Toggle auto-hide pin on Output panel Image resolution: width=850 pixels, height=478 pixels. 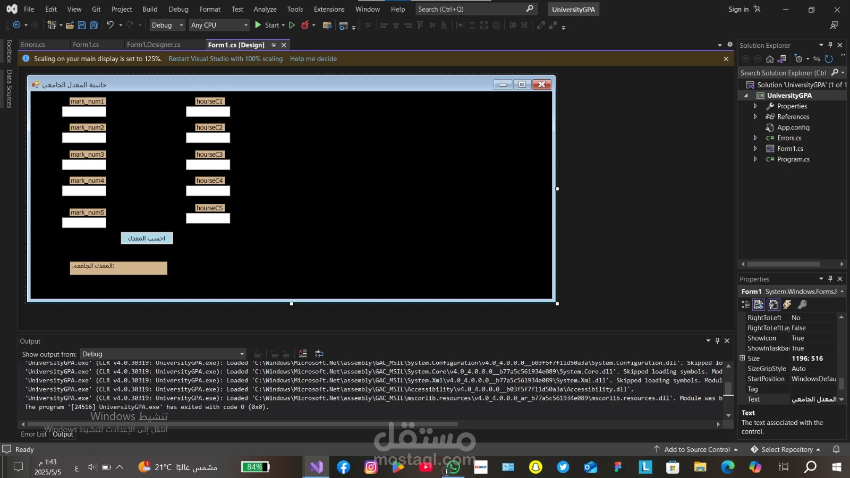(717, 341)
